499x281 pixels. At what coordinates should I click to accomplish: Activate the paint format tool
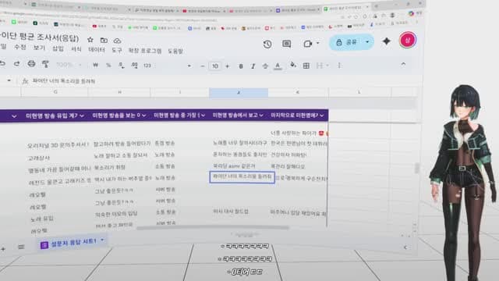(x=45, y=64)
